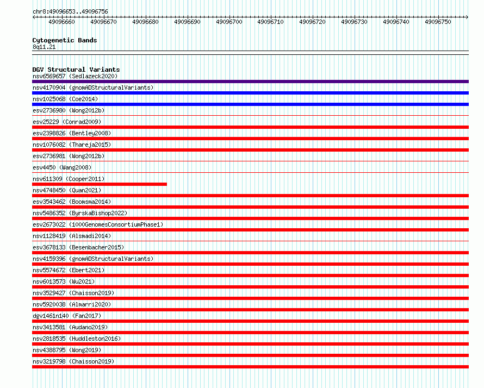
Task: Click the blue nsv4170904 variant bar
Action: (250, 93)
